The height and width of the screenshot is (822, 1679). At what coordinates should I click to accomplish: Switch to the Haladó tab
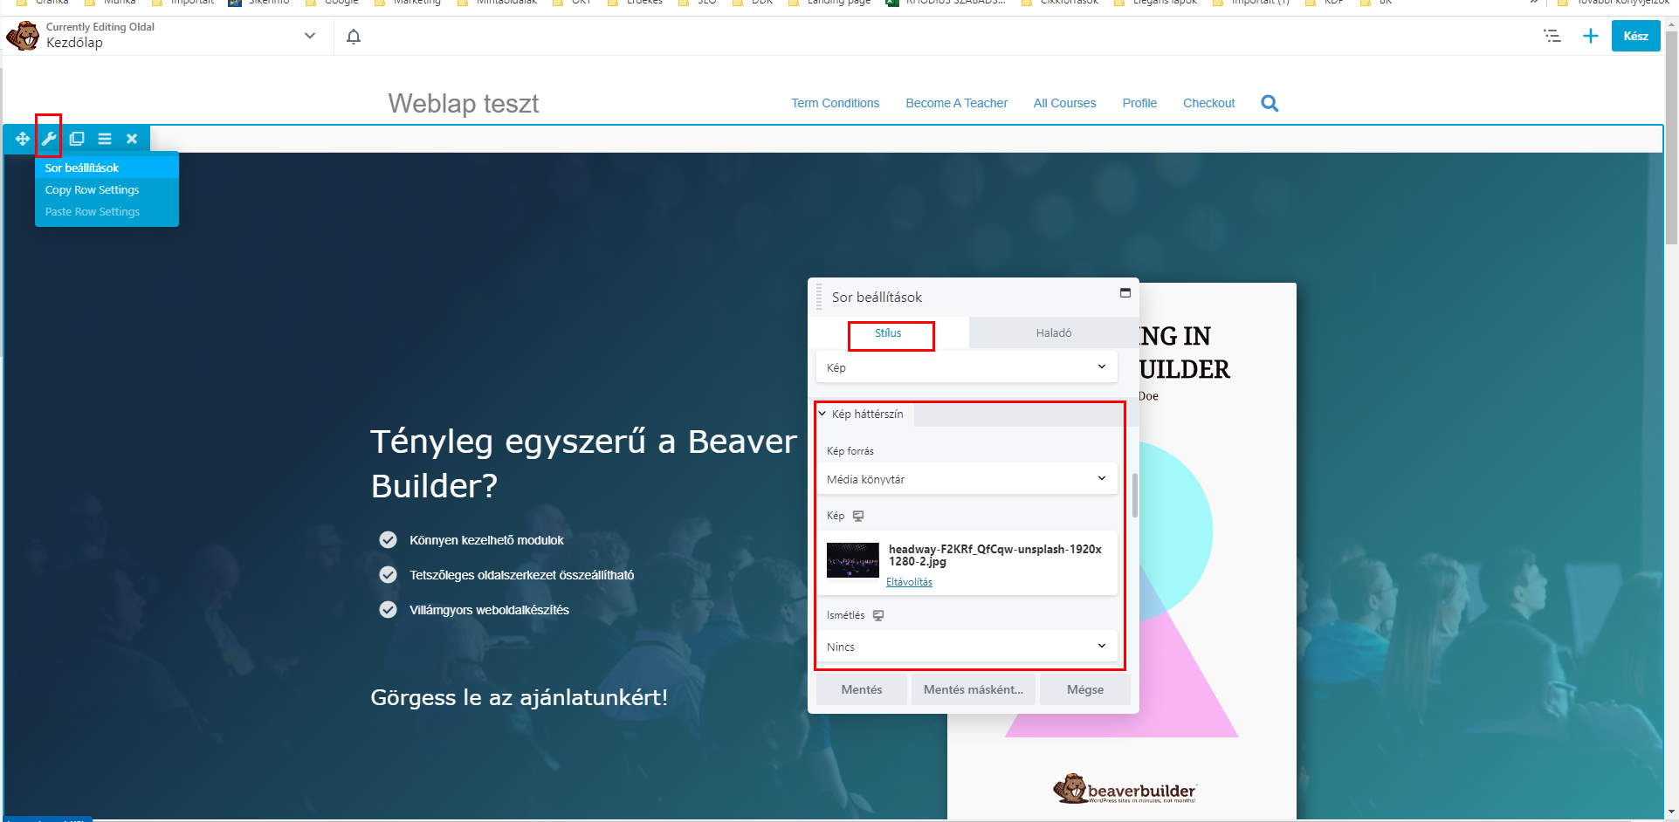(x=1054, y=332)
